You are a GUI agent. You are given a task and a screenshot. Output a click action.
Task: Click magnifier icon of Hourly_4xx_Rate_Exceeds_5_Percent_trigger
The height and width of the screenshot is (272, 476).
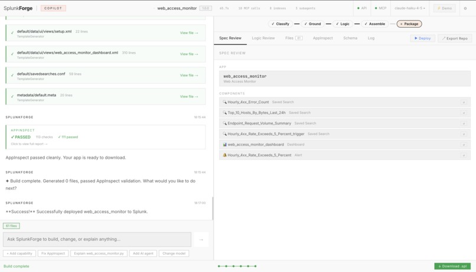224,134
